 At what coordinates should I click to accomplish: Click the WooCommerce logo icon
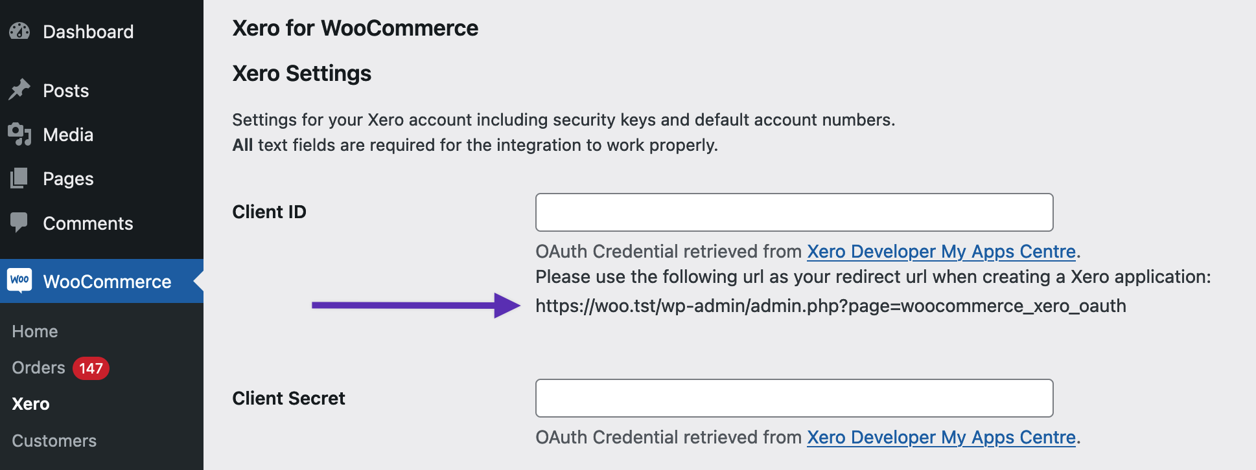point(19,281)
